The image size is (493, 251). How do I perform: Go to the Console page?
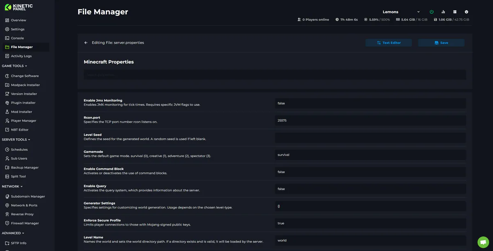pyautogui.click(x=17, y=38)
